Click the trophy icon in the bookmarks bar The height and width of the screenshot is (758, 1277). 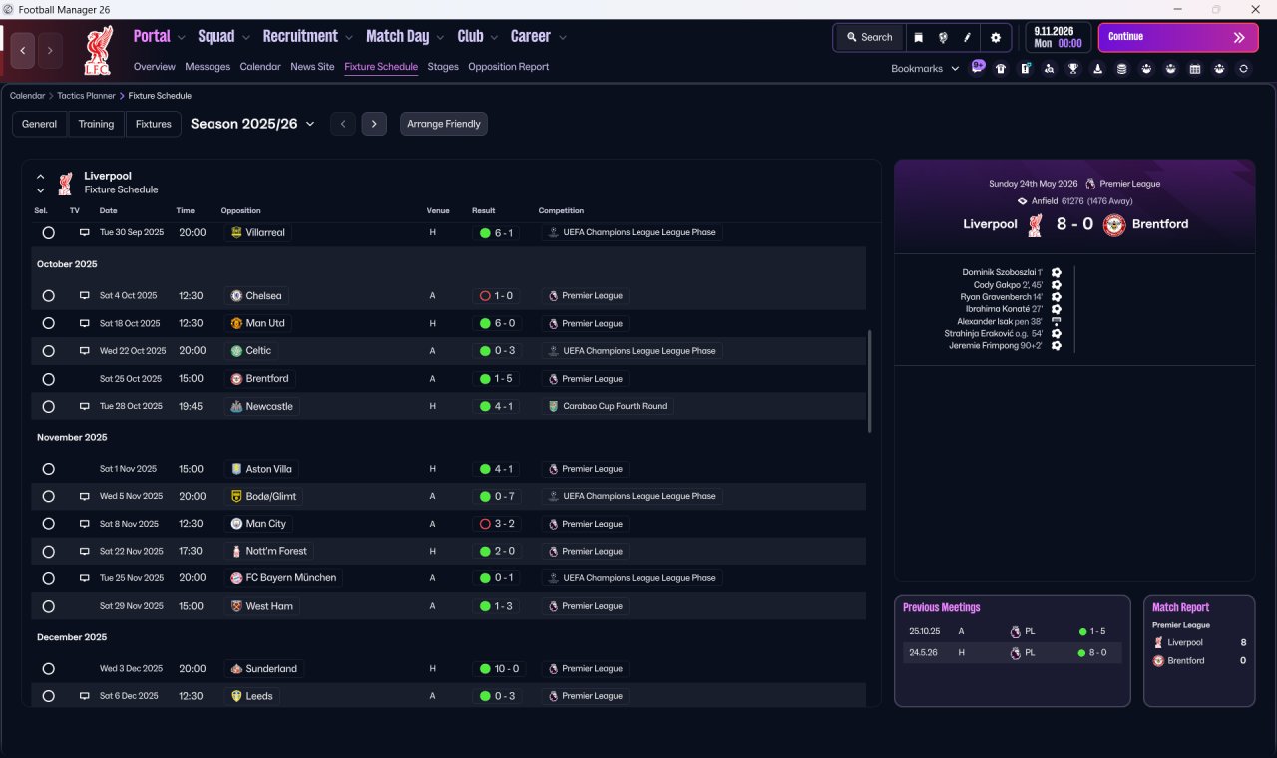1073,69
